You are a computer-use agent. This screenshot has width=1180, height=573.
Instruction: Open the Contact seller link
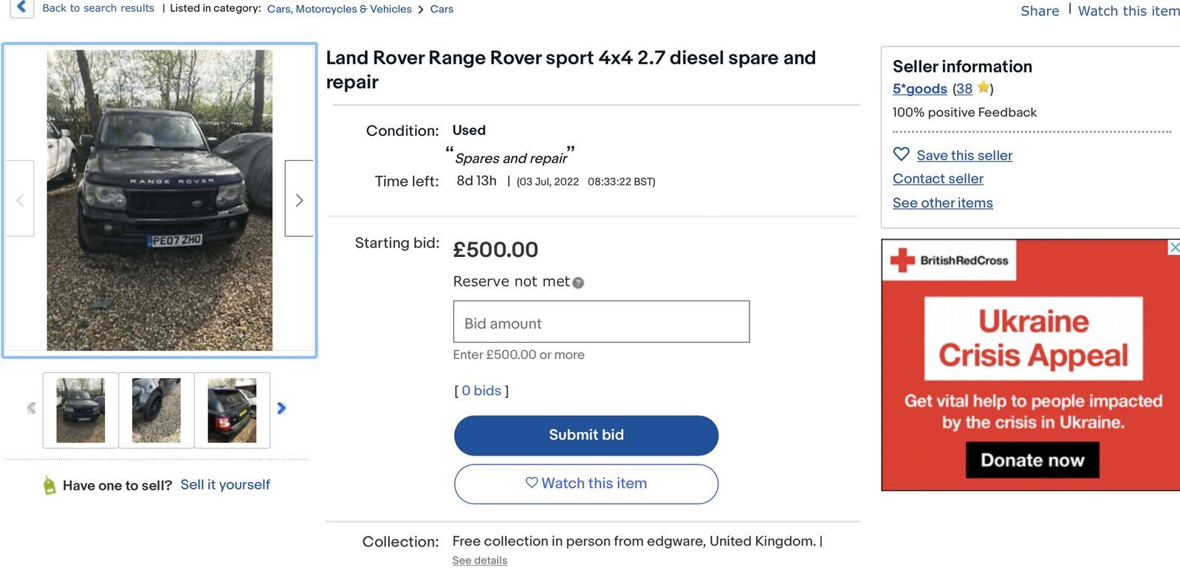[938, 179]
